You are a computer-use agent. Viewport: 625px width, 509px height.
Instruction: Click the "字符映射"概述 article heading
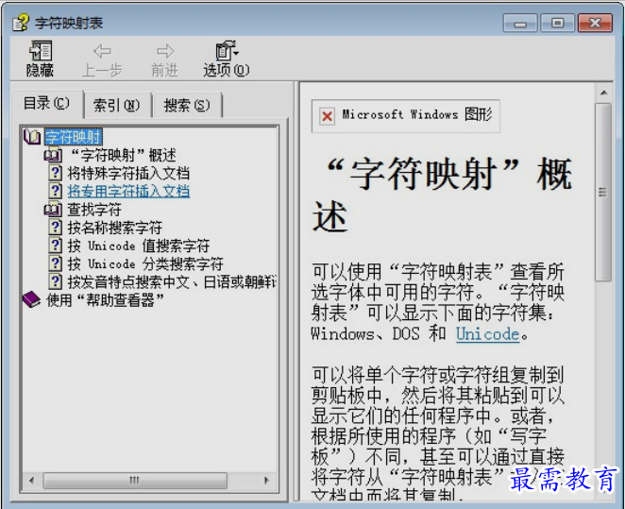pyautogui.click(x=442, y=195)
